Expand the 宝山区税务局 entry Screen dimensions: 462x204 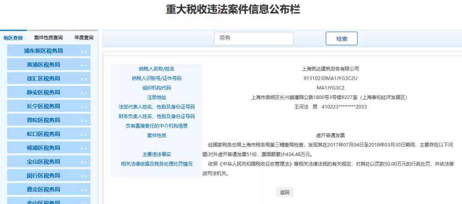coord(83,163)
